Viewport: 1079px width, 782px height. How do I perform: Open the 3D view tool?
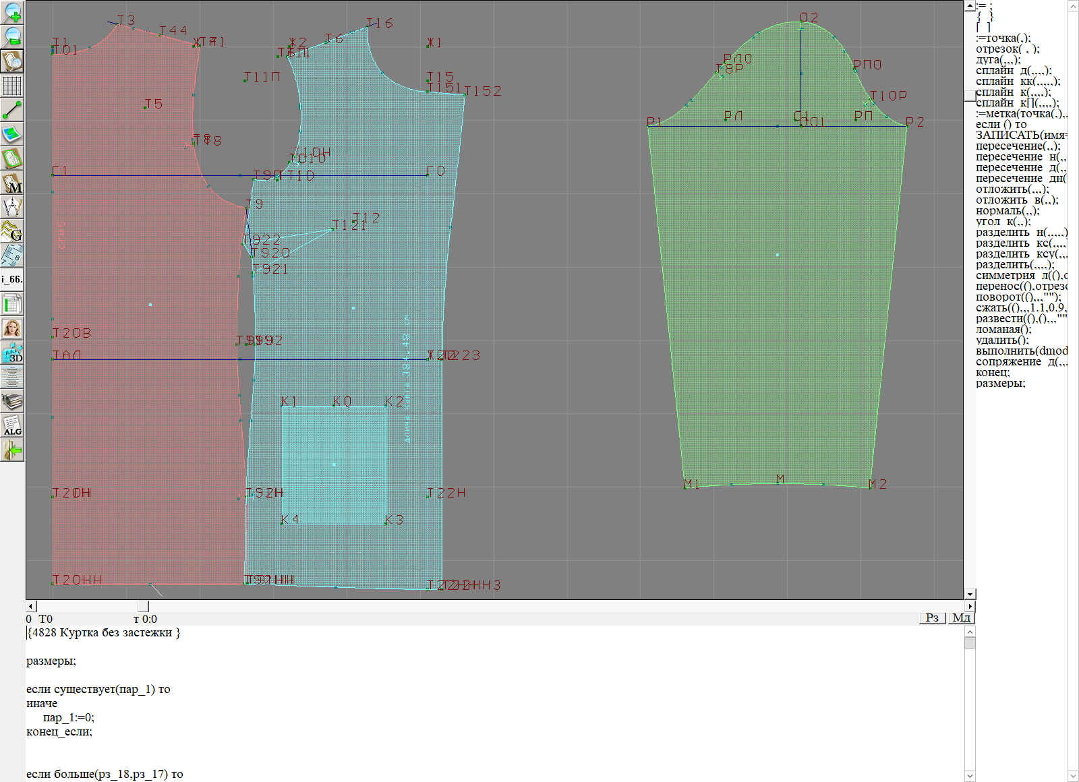click(12, 353)
